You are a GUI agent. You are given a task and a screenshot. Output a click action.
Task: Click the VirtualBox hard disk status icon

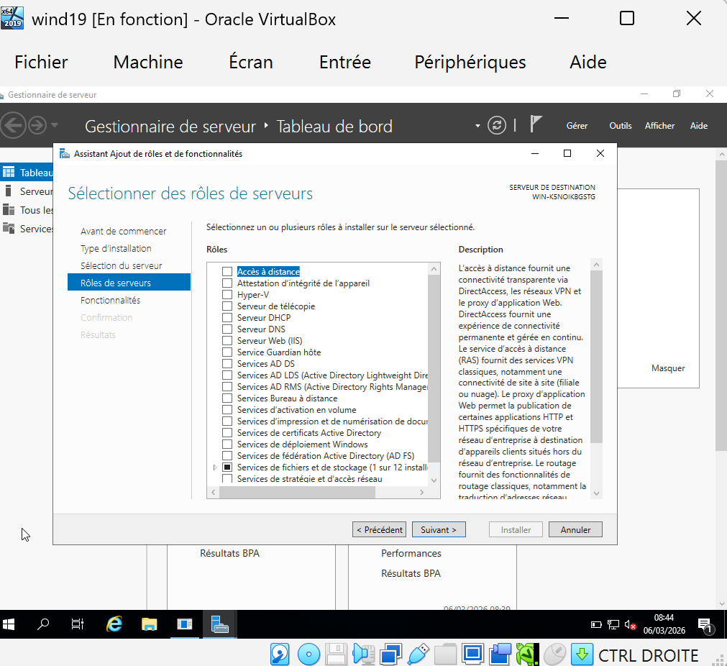[280, 654]
